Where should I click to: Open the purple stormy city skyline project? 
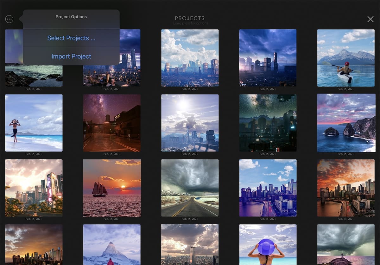[268, 58]
